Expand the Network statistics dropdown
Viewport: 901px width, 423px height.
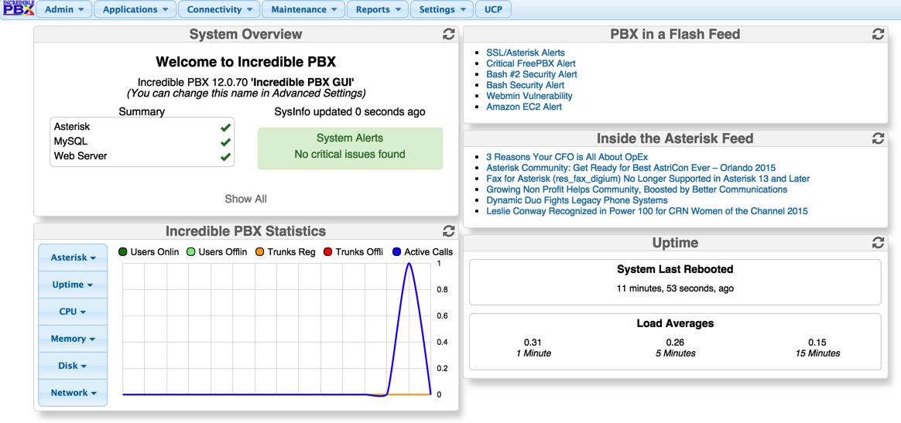coord(73,393)
